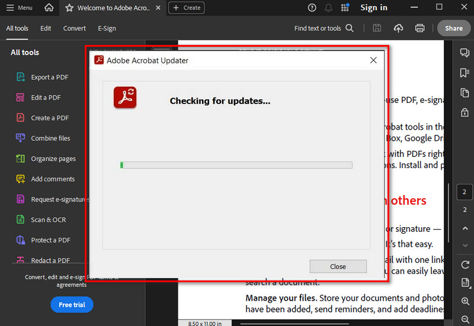Go to previous page with up chevron
Viewport: 474px width, 326px height.
(465, 228)
